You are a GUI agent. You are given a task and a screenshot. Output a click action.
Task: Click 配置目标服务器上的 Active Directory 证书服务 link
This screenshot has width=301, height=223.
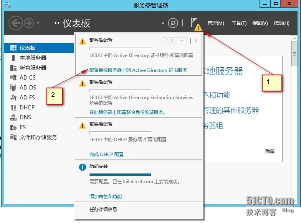click(x=138, y=70)
